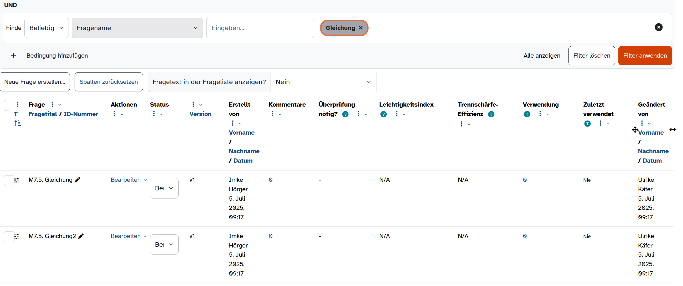This screenshot has height=286, width=683.
Task: Open help for Überprüfung nötig column
Action: point(345,114)
